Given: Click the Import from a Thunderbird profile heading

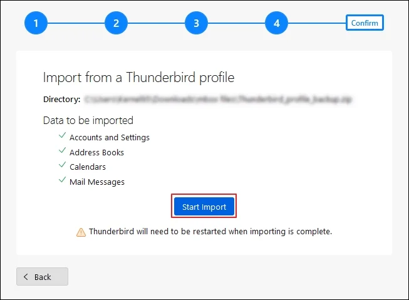Looking at the screenshot, I should (139, 78).
